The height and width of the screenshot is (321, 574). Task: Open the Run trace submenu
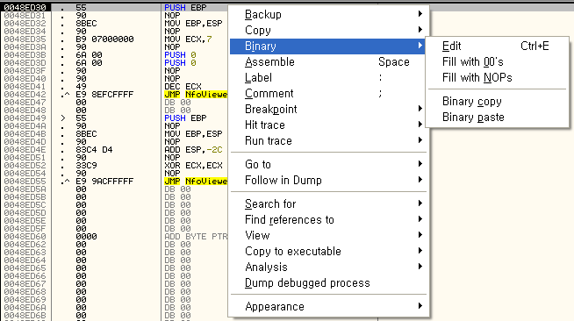tap(327, 140)
